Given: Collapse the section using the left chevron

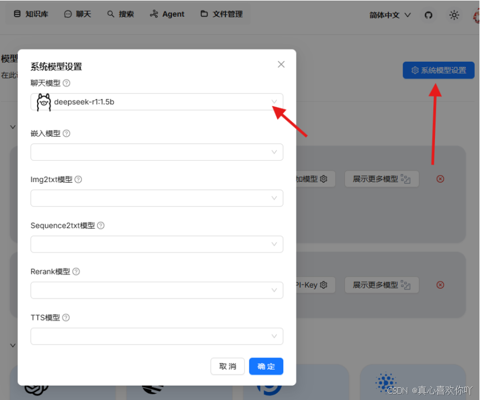Looking at the screenshot, I should pos(13,127).
